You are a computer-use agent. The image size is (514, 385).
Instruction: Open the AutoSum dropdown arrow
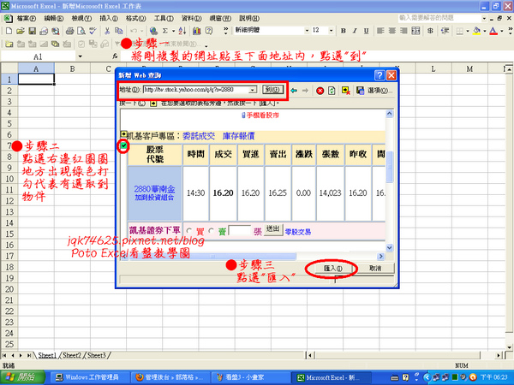pyautogui.click(x=173, y=31)
